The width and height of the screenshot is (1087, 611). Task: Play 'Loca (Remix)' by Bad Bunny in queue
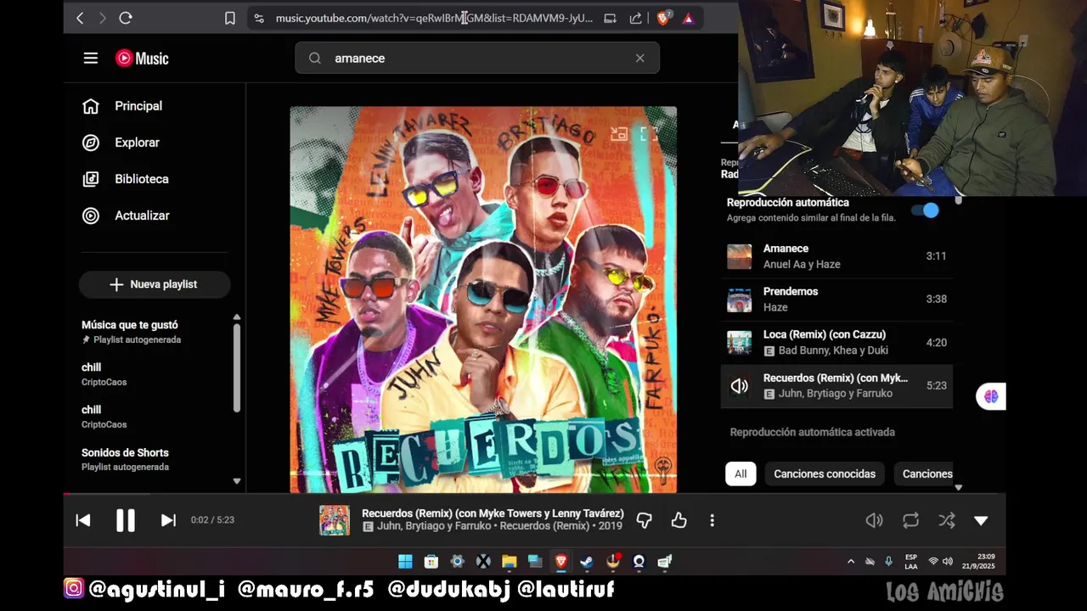tap(836, 343)
